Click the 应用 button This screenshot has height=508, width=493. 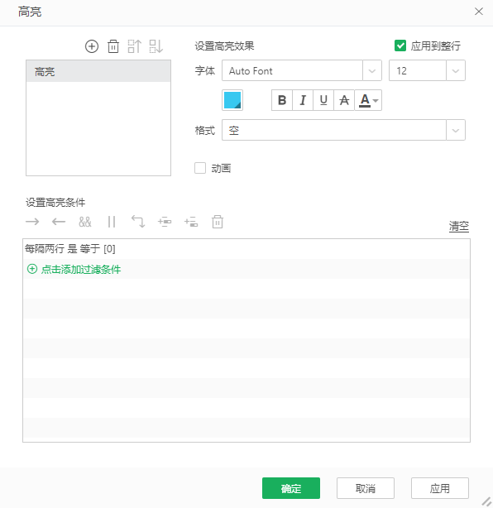coord(440,488)
